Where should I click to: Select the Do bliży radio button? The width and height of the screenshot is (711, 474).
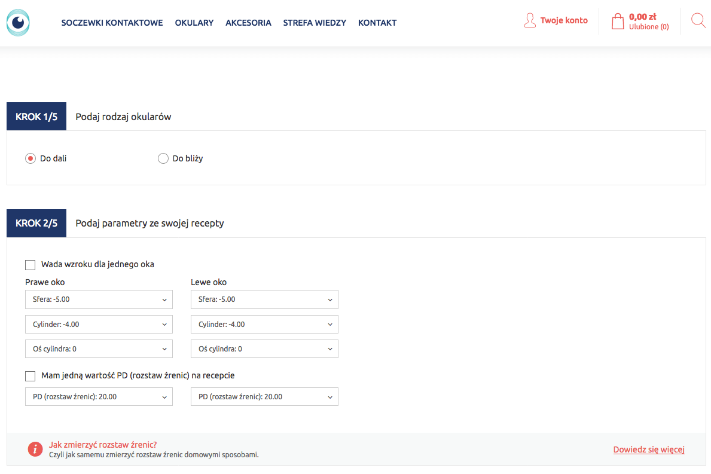[x=163, y=158]
